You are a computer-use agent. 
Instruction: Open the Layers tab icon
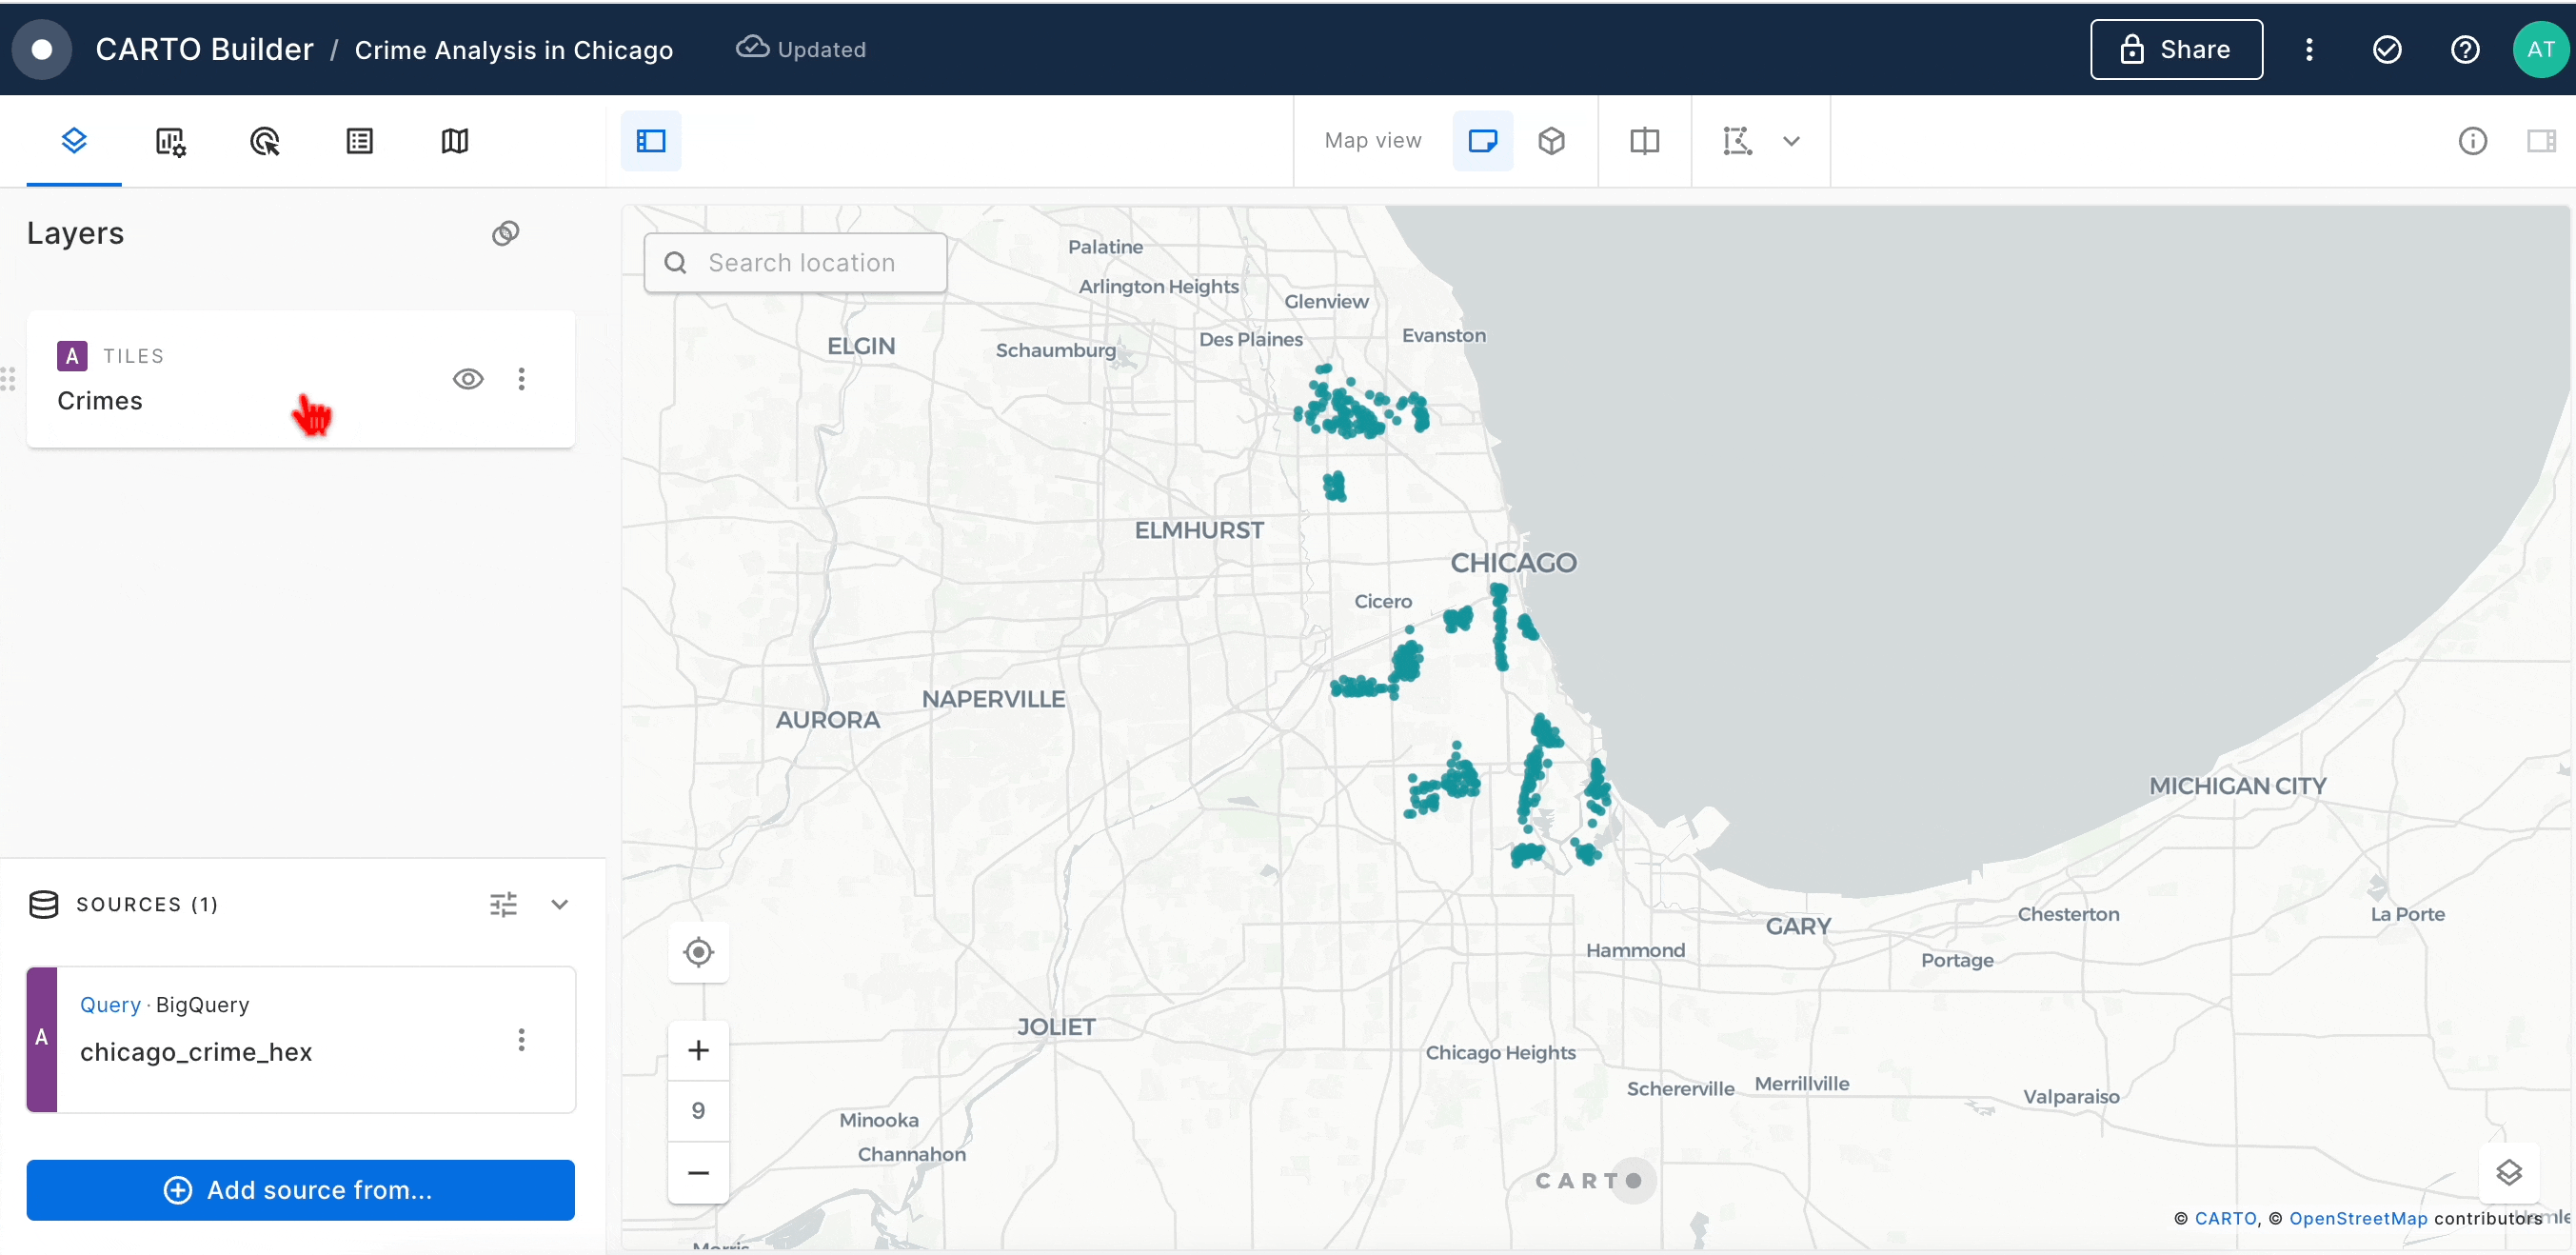click(74, 141)
